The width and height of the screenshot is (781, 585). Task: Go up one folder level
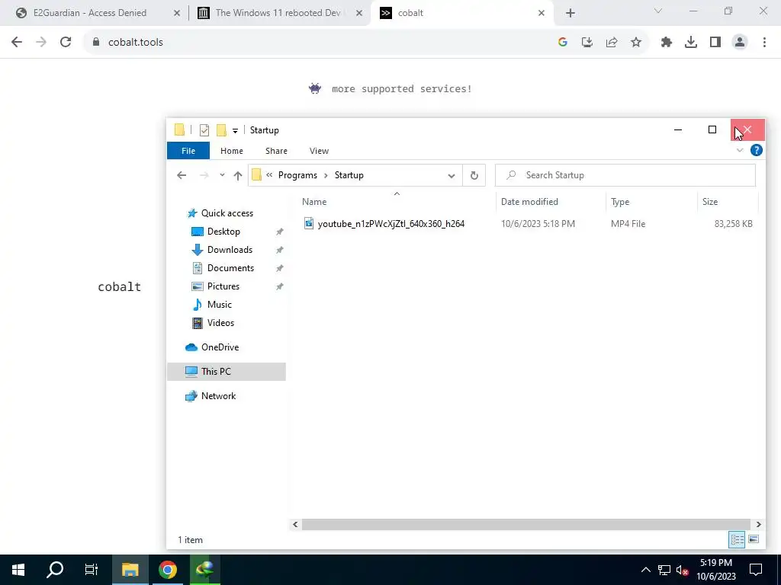click(x=238, y=175)
